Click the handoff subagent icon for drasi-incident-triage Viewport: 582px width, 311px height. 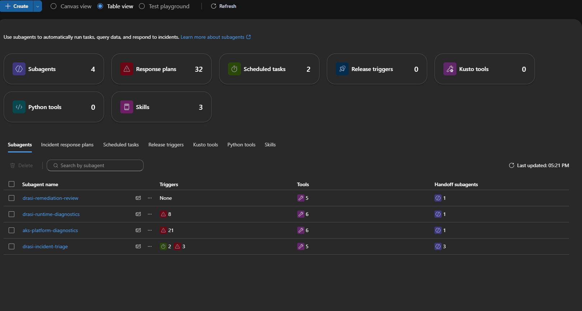point(438,246)
